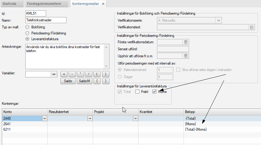Select the Konteringsmallar tab

(86, 4)
